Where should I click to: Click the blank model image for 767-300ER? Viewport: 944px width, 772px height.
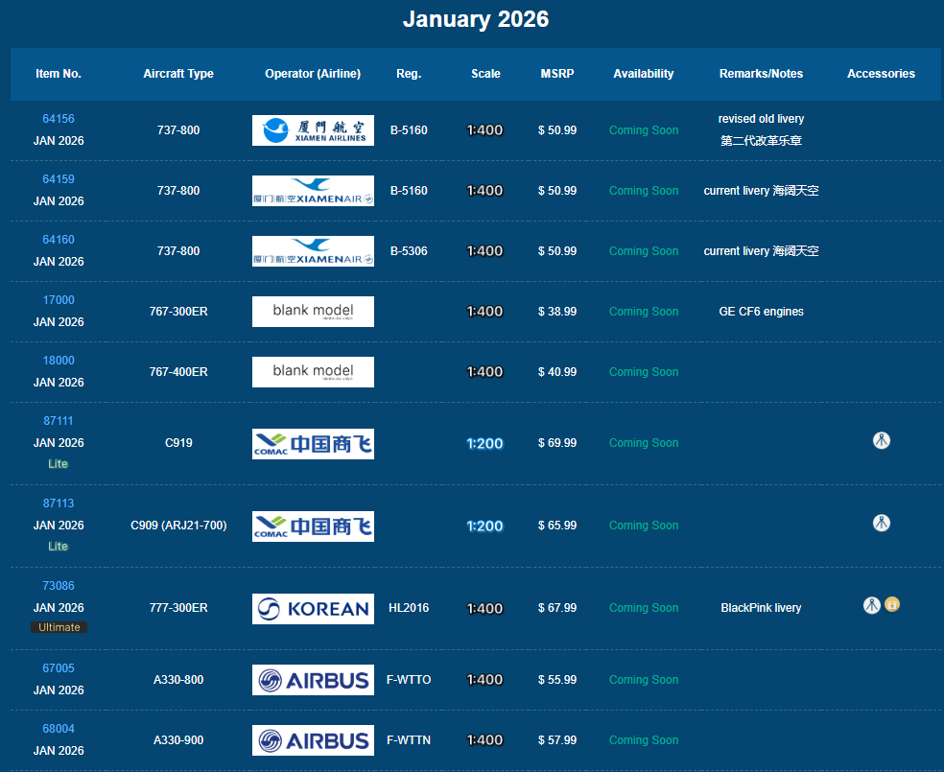coord(313,312)
